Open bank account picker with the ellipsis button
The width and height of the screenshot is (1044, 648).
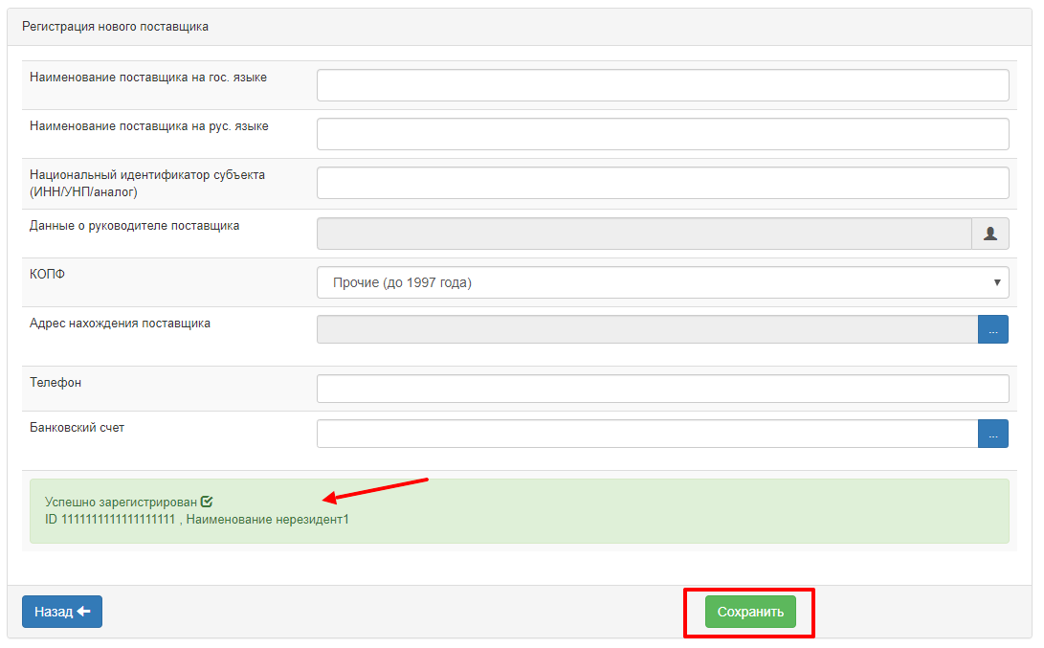[x=992, y=434]
